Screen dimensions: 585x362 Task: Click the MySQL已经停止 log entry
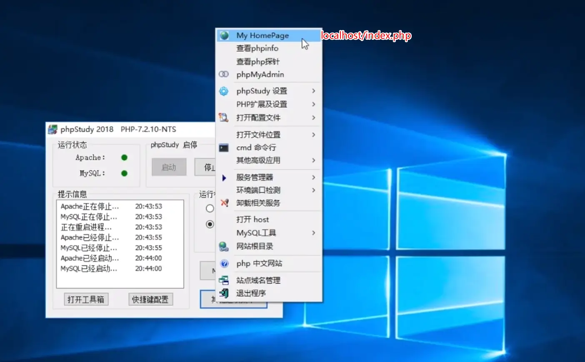(111, 248)
